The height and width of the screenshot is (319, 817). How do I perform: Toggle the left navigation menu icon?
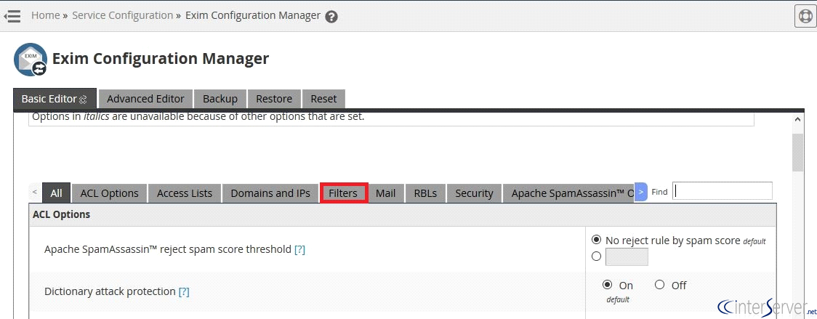(12, 15)
